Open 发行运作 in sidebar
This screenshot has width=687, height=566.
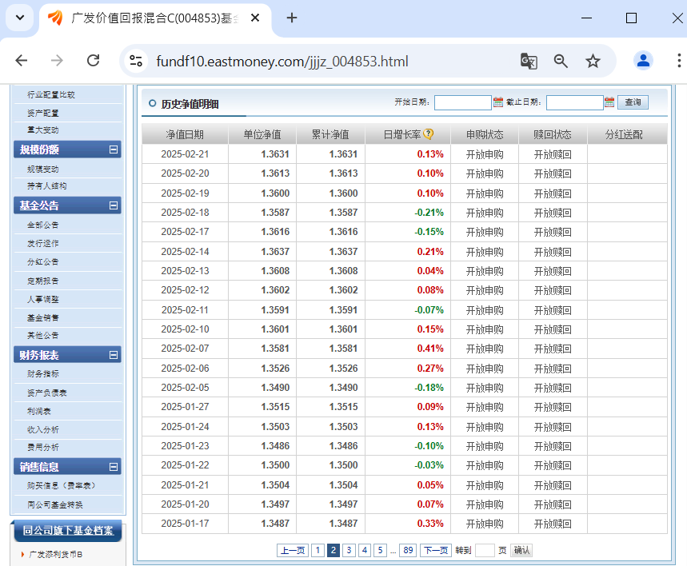click(43, 243)
